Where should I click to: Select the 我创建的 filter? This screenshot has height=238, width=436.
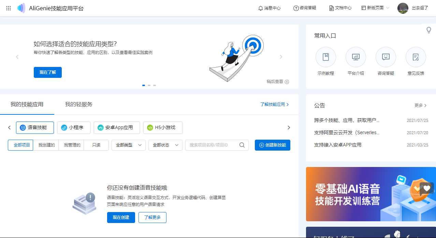(46, 145)
